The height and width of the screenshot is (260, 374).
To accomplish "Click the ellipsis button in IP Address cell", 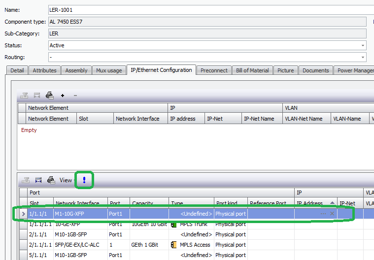I will 323,214.
